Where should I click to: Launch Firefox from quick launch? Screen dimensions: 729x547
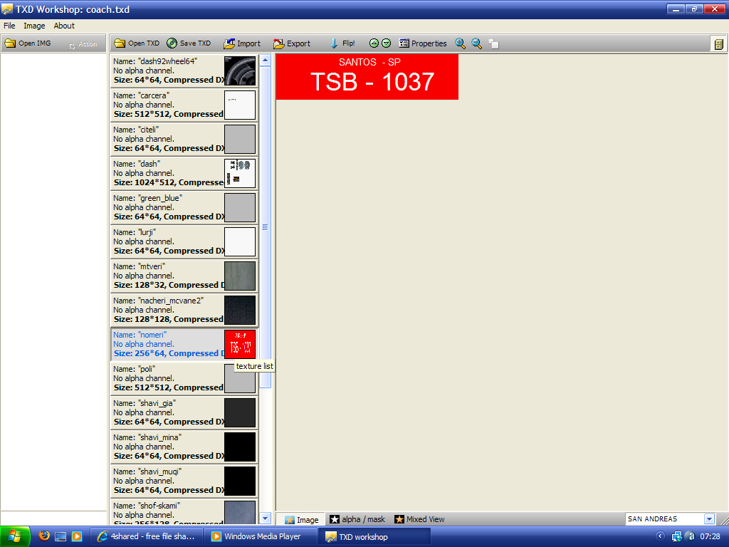click(x=44, y=536)
